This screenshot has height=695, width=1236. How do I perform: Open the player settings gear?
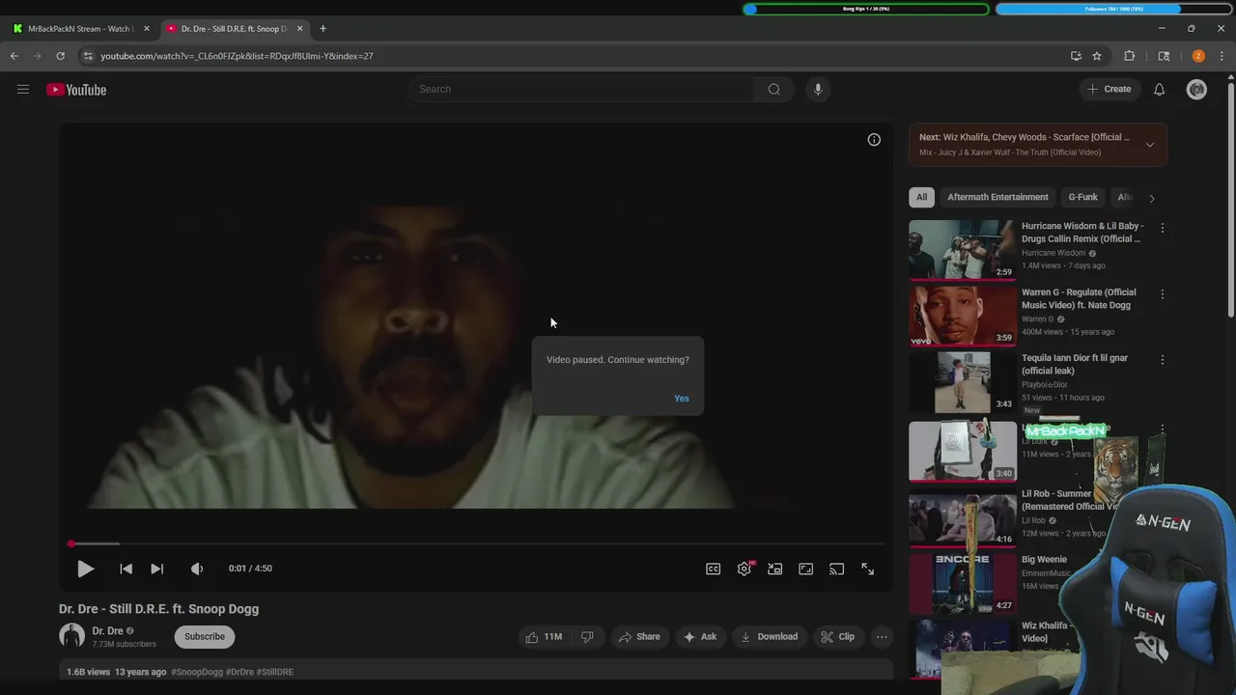point(744,570)
